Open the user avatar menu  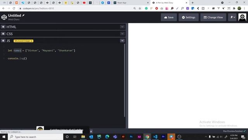click(x=242, y=17)
